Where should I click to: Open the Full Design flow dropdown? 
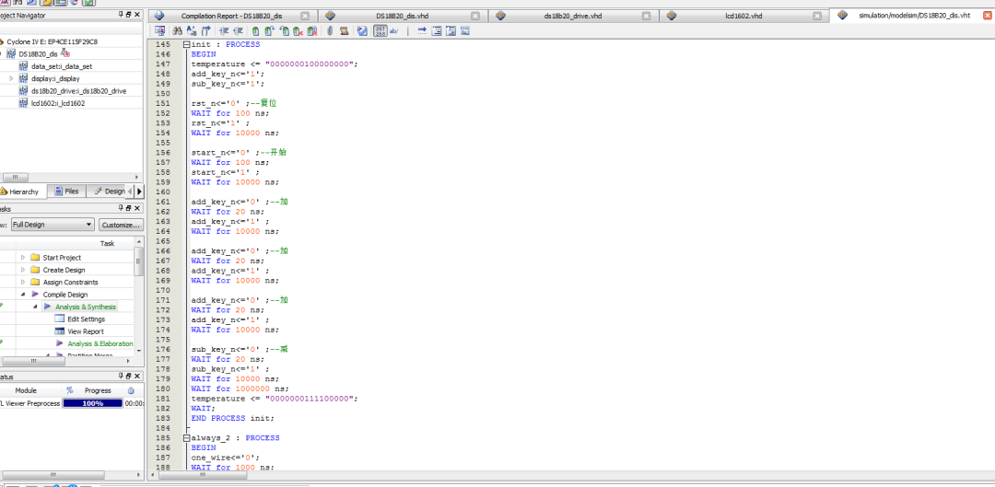[89, 225]
